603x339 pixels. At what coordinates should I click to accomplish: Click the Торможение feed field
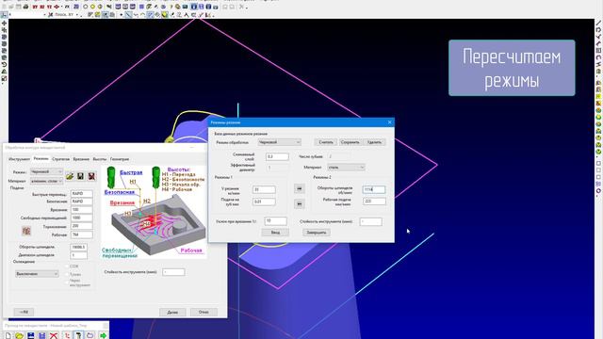click(82, 226)
